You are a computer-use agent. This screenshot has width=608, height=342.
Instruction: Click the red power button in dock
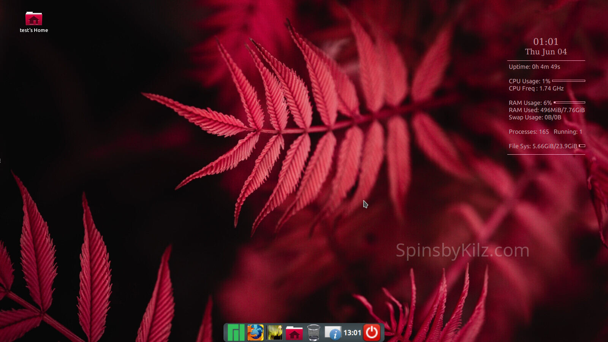[x=372, y=332]
